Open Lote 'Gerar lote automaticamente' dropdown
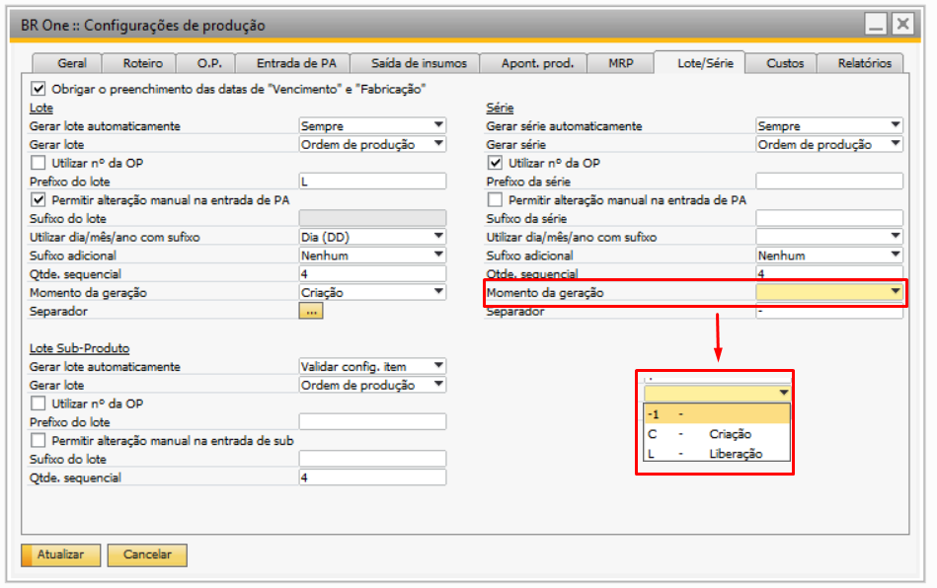This screenshot has width=937, height=588. pos(437,125)
